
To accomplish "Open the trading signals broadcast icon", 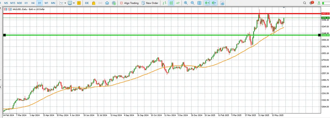I will pos(100,3).
